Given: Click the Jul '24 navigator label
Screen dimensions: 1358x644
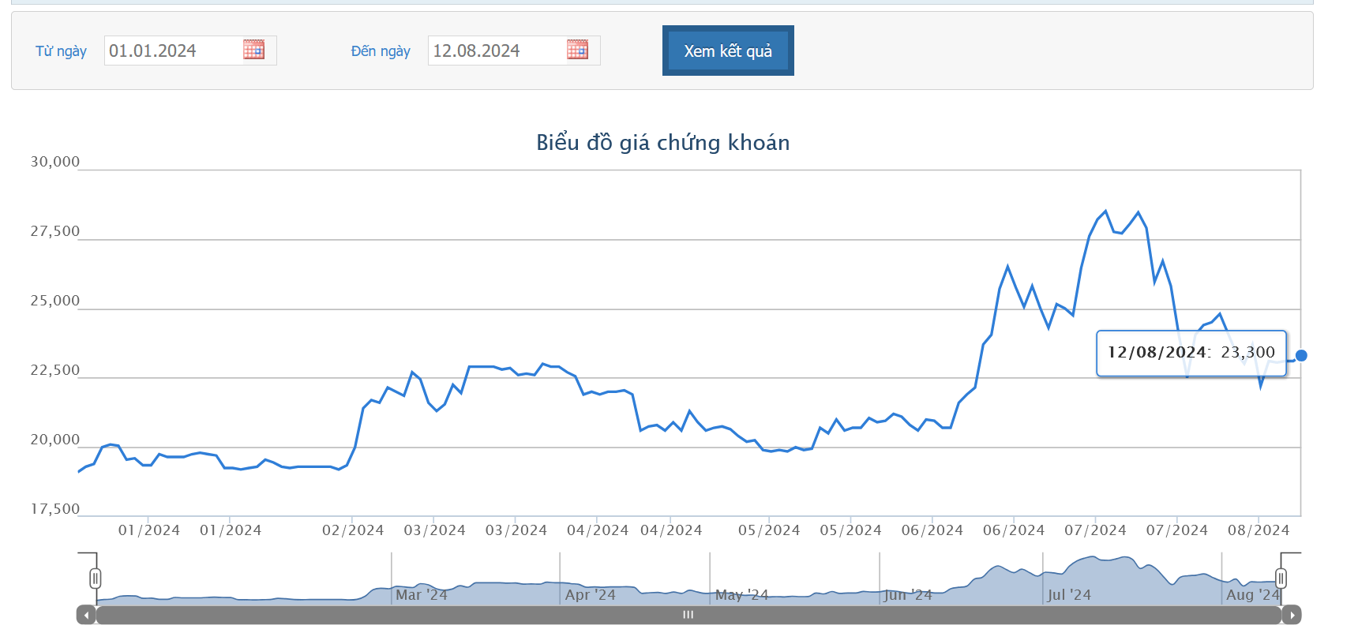Looking at the screenshot, I should 1069,594.
